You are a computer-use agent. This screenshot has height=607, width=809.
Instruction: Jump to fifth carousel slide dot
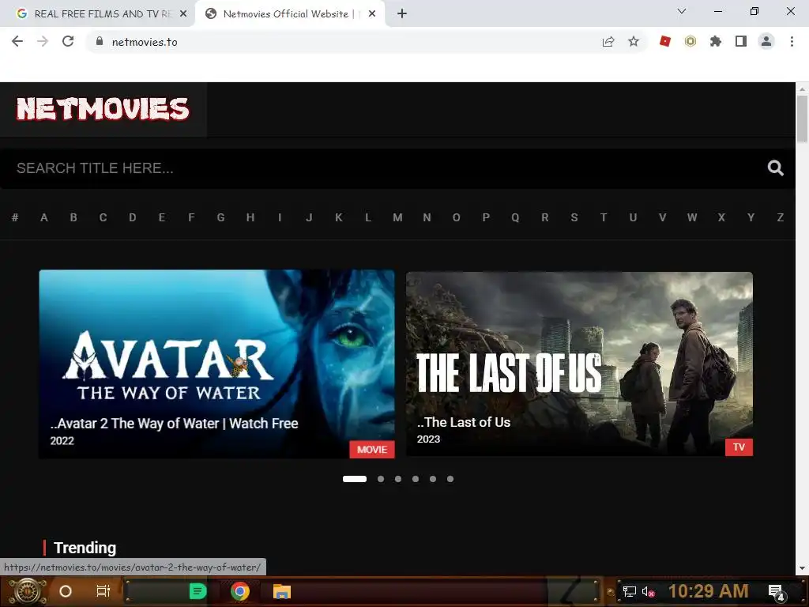pos(433,479)
